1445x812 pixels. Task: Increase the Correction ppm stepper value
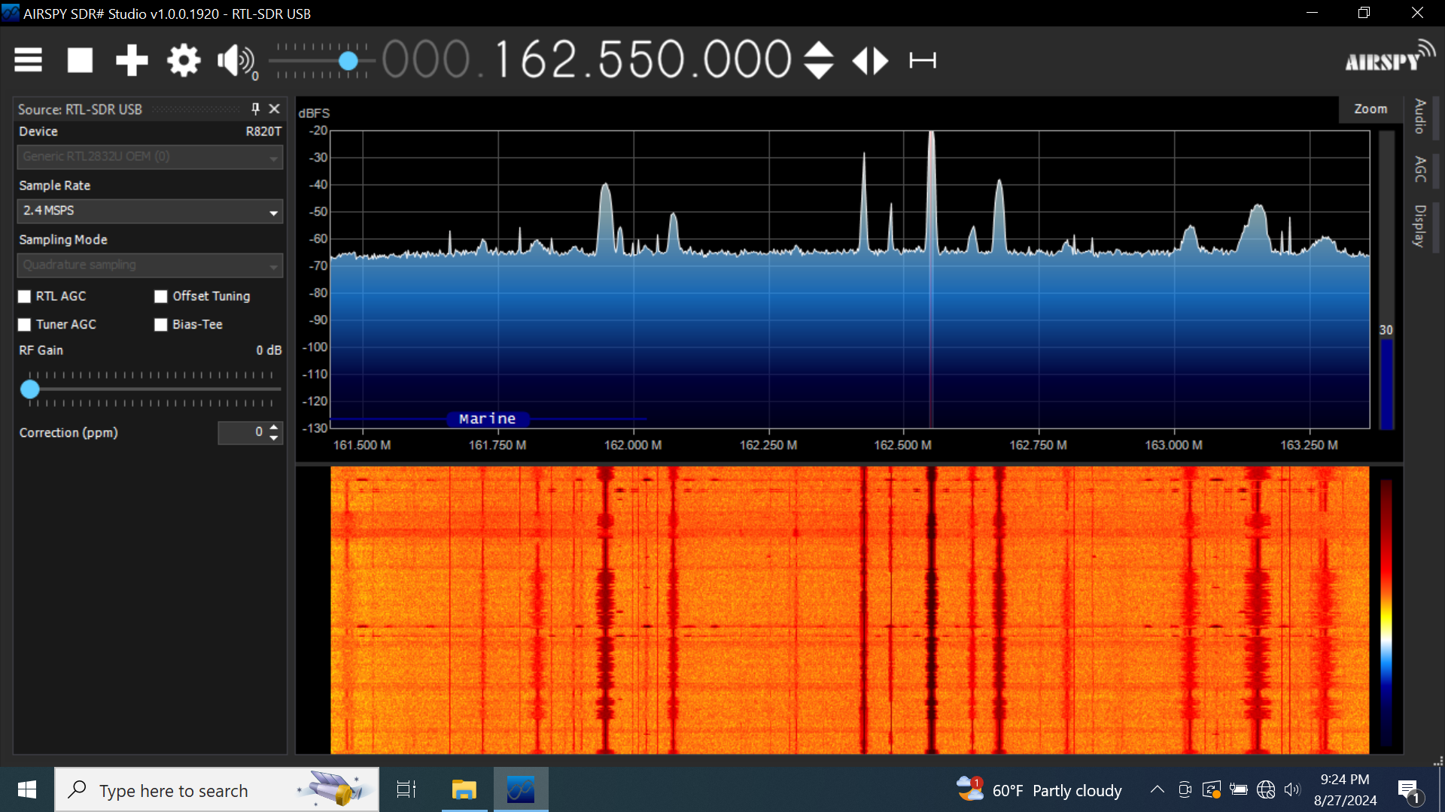coord(274,427)
